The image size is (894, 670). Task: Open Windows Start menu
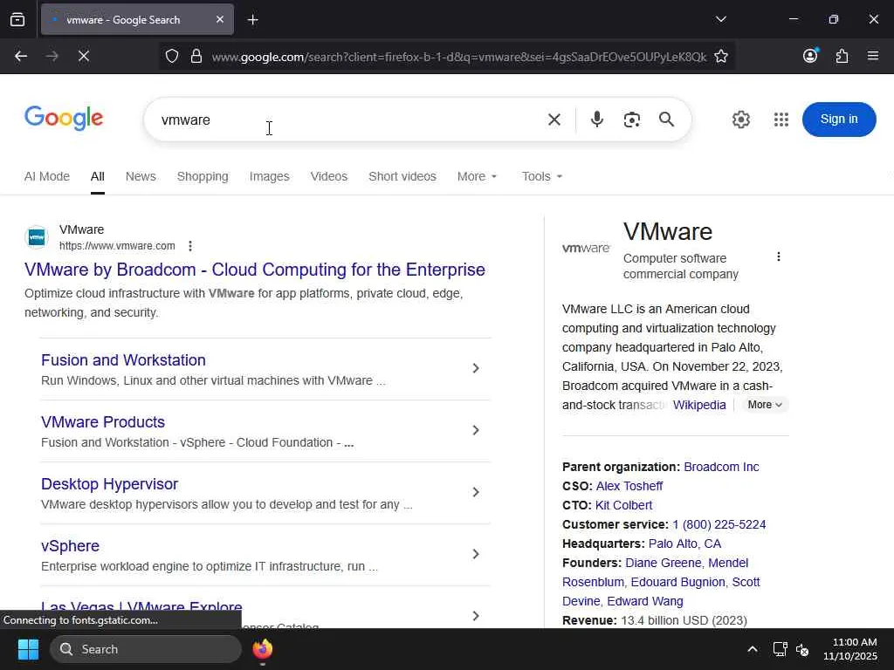point(28,649)
